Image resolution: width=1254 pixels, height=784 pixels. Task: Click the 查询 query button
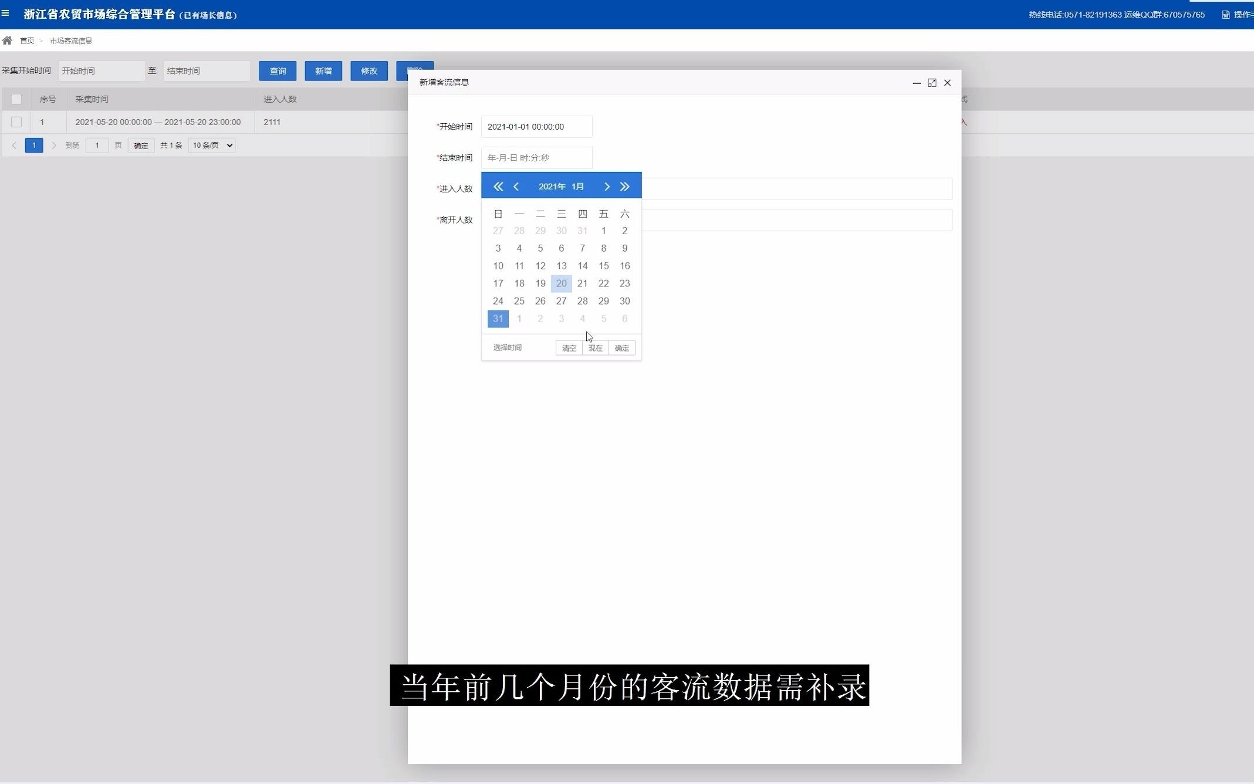tap(278, 70)
